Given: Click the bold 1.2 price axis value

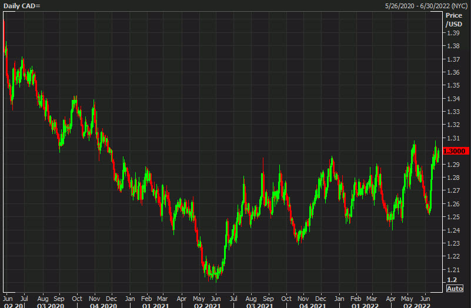Looking at the screenshot, I should [452, 280].
